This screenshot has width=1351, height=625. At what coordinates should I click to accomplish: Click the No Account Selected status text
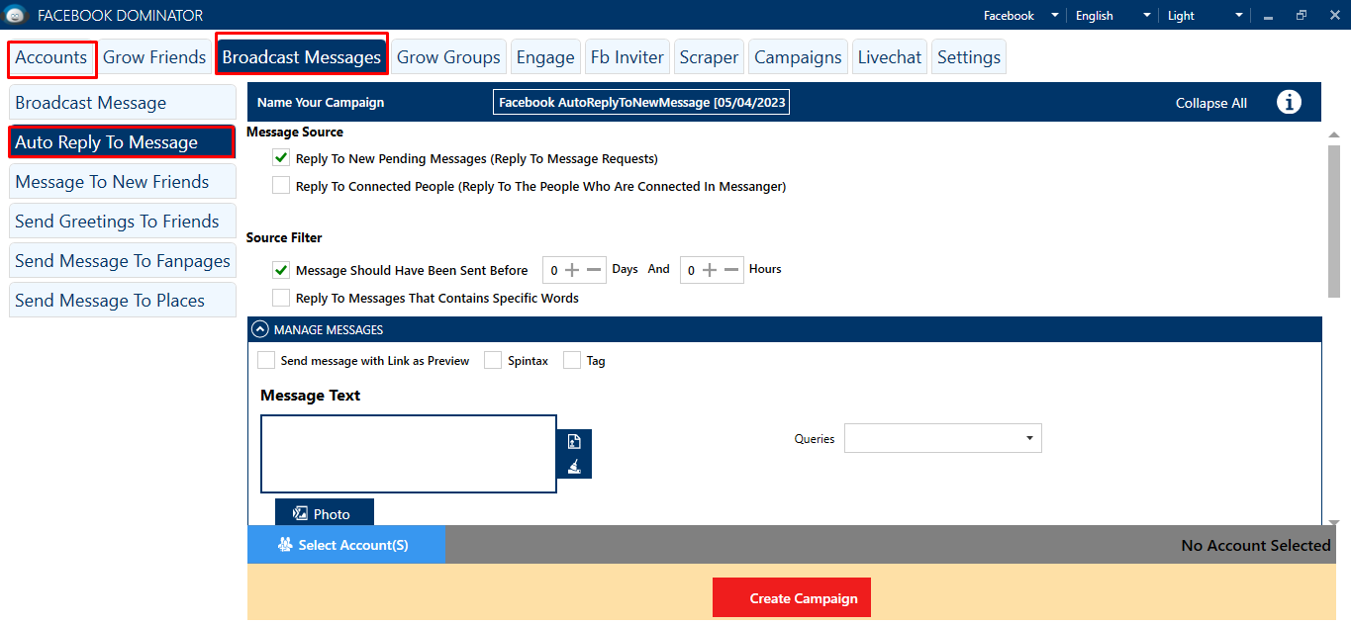1256,545
